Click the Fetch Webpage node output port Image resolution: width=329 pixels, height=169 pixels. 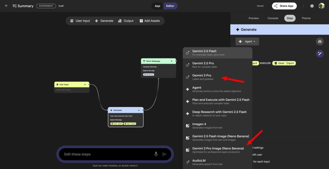tap(176, 61)
